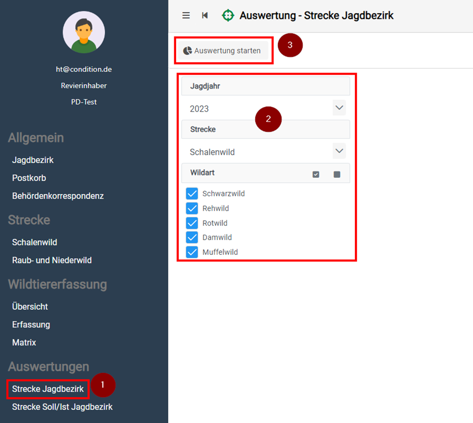Uncheck the Damwild checkbox
The width and height of the screenshot is (473, 423).
[x=192, y=237]
